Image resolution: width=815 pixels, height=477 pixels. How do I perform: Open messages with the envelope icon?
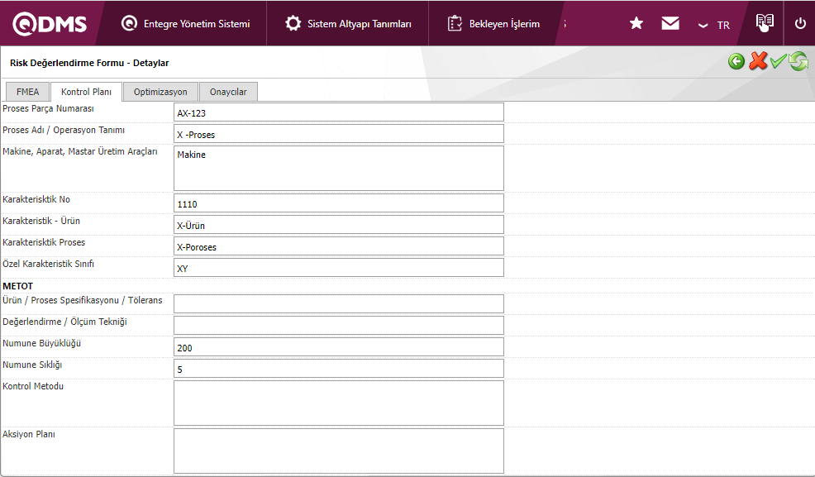tap(670, 24)
